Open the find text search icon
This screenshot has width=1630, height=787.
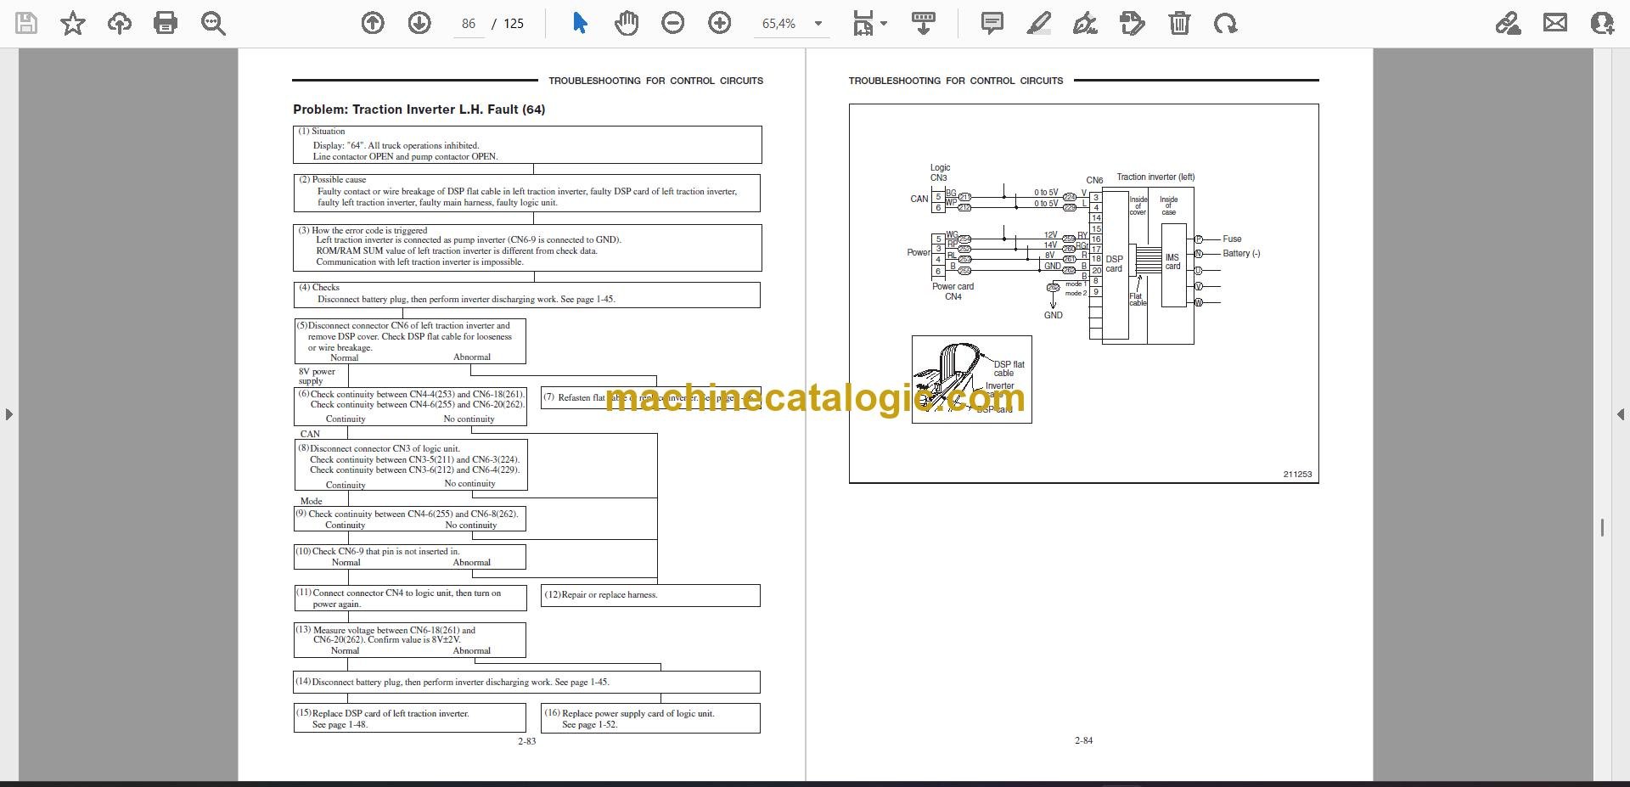click(x=213, y=23)
